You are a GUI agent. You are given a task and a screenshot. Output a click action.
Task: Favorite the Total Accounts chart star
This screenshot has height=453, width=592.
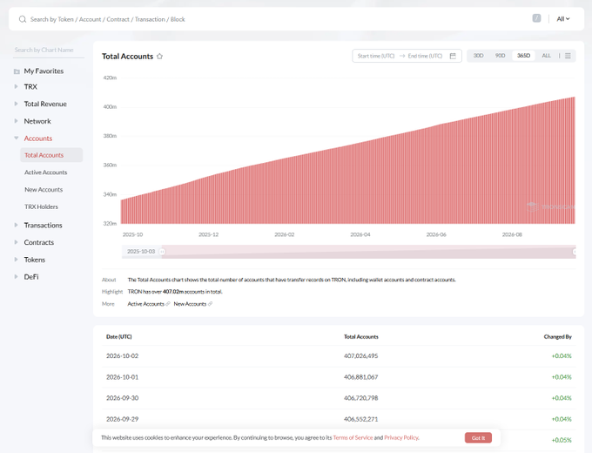tap(159, 57)
